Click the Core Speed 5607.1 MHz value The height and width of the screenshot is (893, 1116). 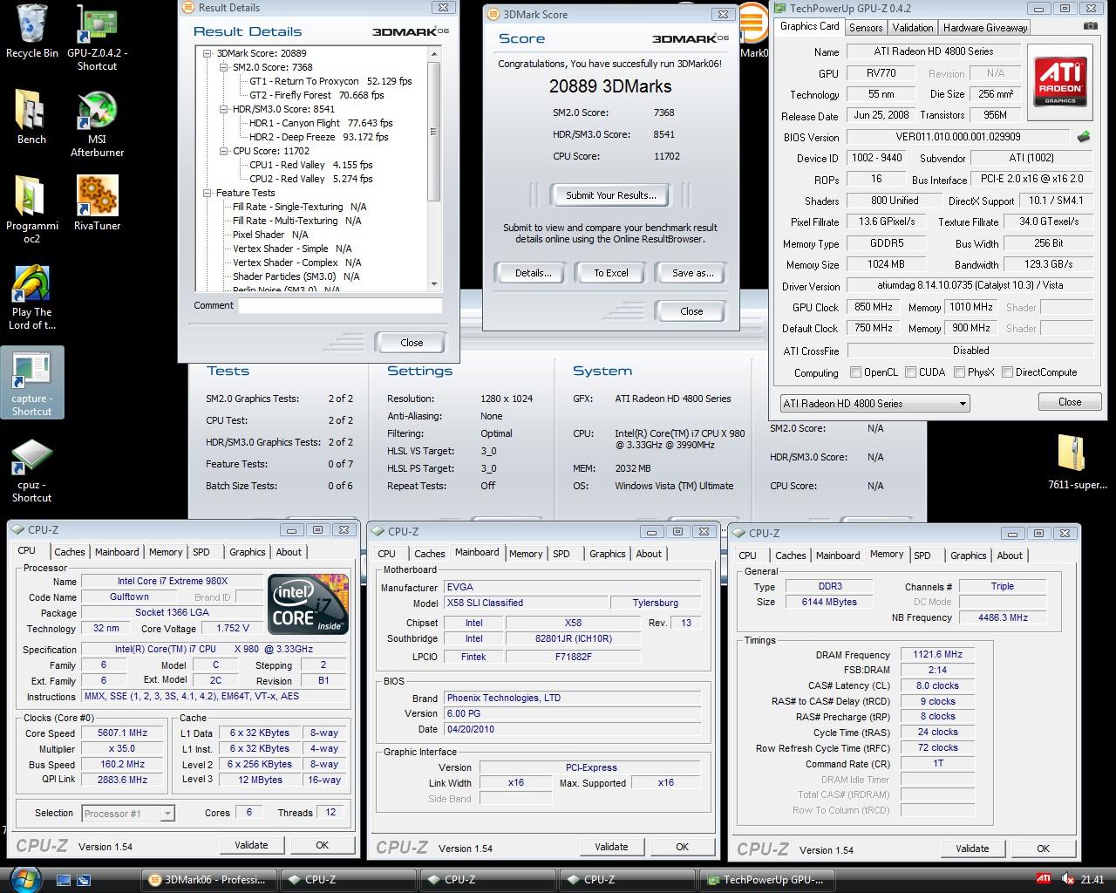121,733
